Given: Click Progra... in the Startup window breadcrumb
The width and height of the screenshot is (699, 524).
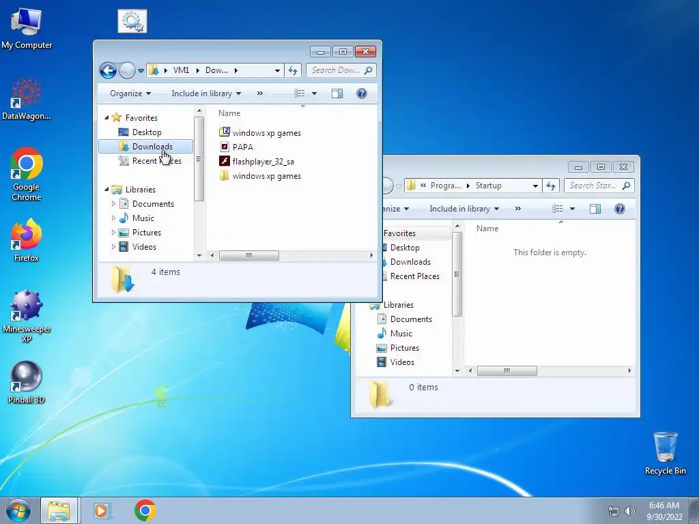Looking at the screenshot, I should coord(445,186).
